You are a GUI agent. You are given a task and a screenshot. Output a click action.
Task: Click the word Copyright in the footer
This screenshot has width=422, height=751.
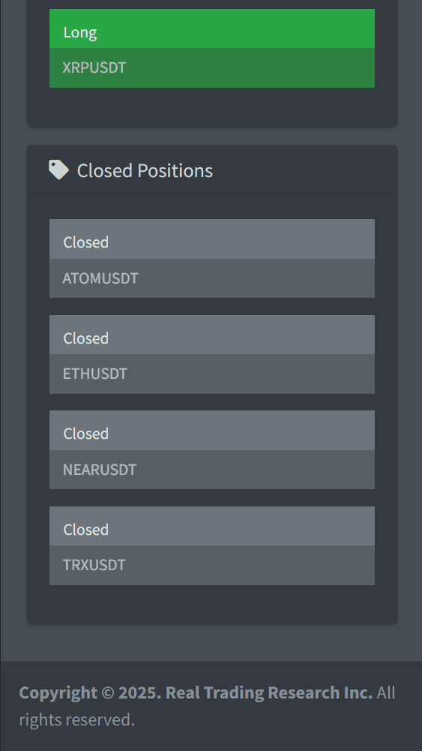tap(58, 693)
